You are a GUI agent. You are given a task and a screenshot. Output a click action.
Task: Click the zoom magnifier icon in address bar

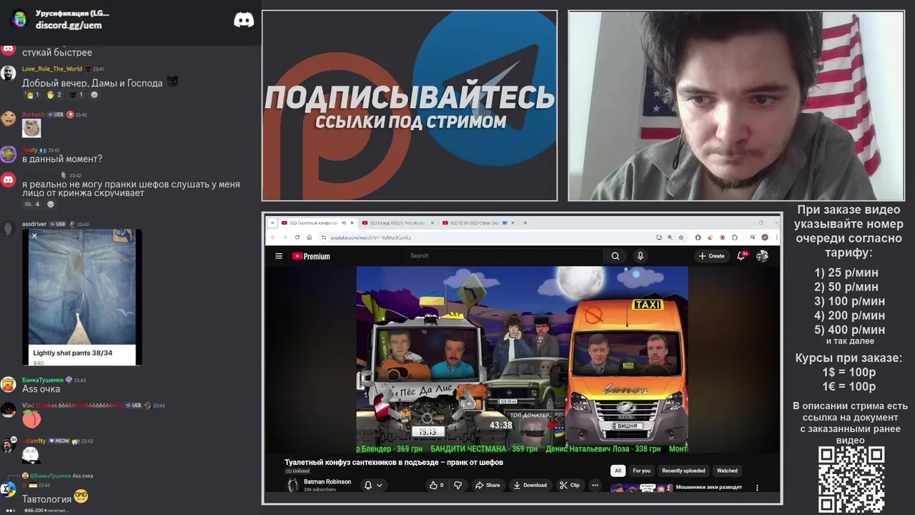[x=670, y=237]
